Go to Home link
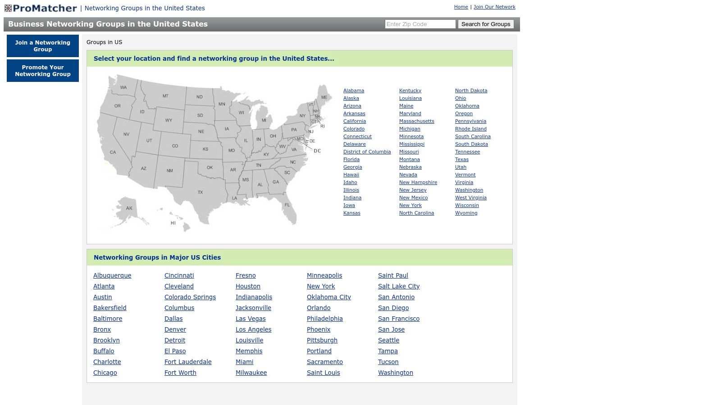Image resolution: width=721 pixels, height=405 pixels. point(461,7)
